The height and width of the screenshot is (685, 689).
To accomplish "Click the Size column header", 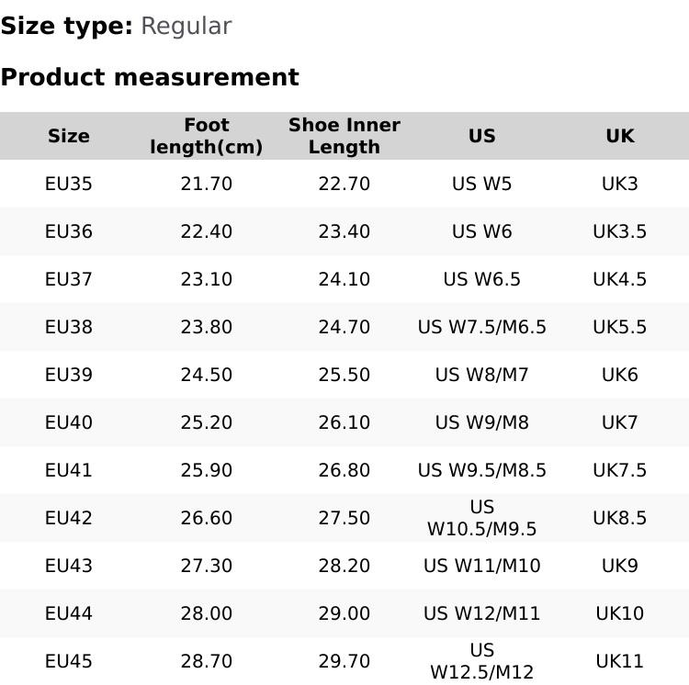I will tap(69, 136).
